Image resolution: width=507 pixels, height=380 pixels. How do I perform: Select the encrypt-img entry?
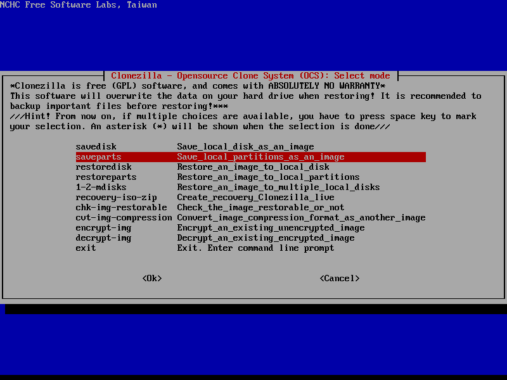click(250, 228)
